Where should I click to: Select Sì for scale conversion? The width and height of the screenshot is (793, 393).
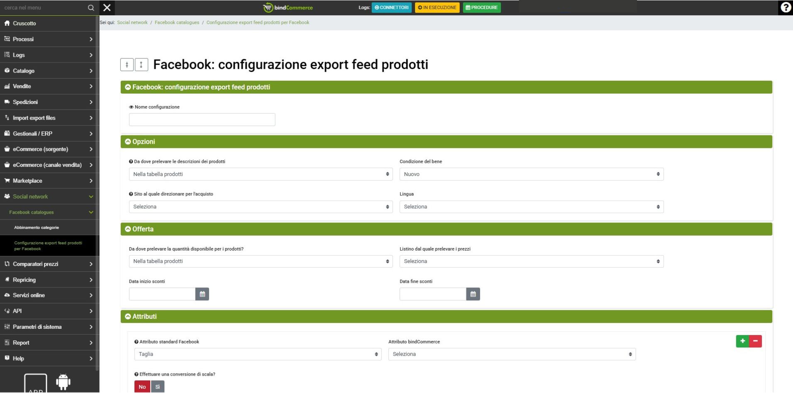coord(158,387)
